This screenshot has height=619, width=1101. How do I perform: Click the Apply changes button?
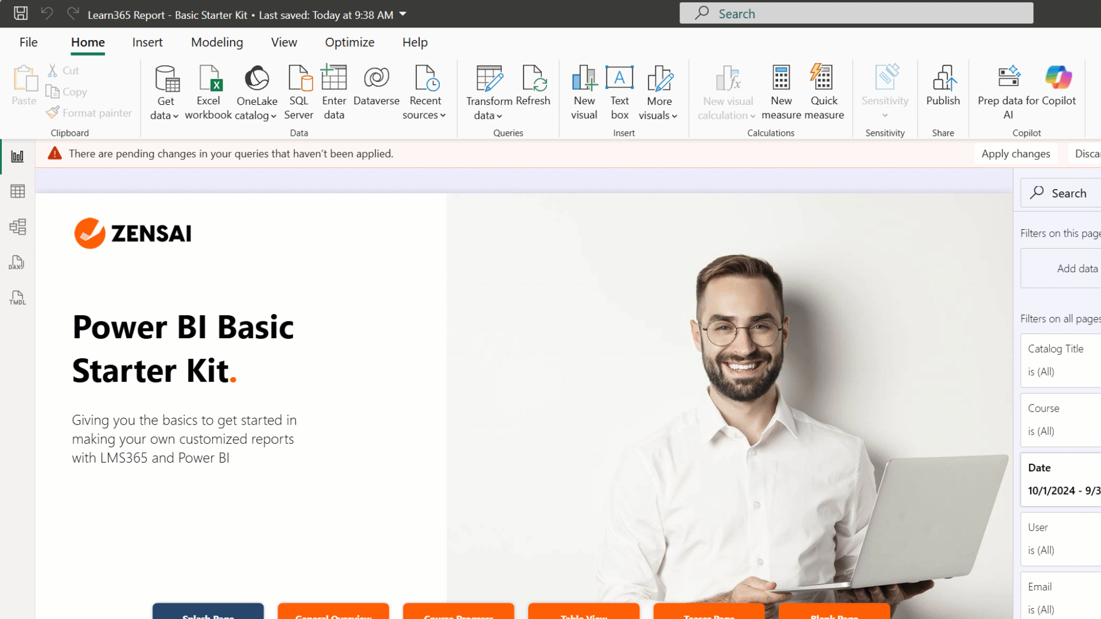(x=1015, y=154)
